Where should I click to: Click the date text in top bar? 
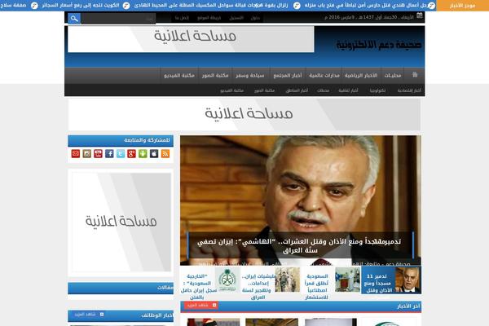[x=369, y=17]
